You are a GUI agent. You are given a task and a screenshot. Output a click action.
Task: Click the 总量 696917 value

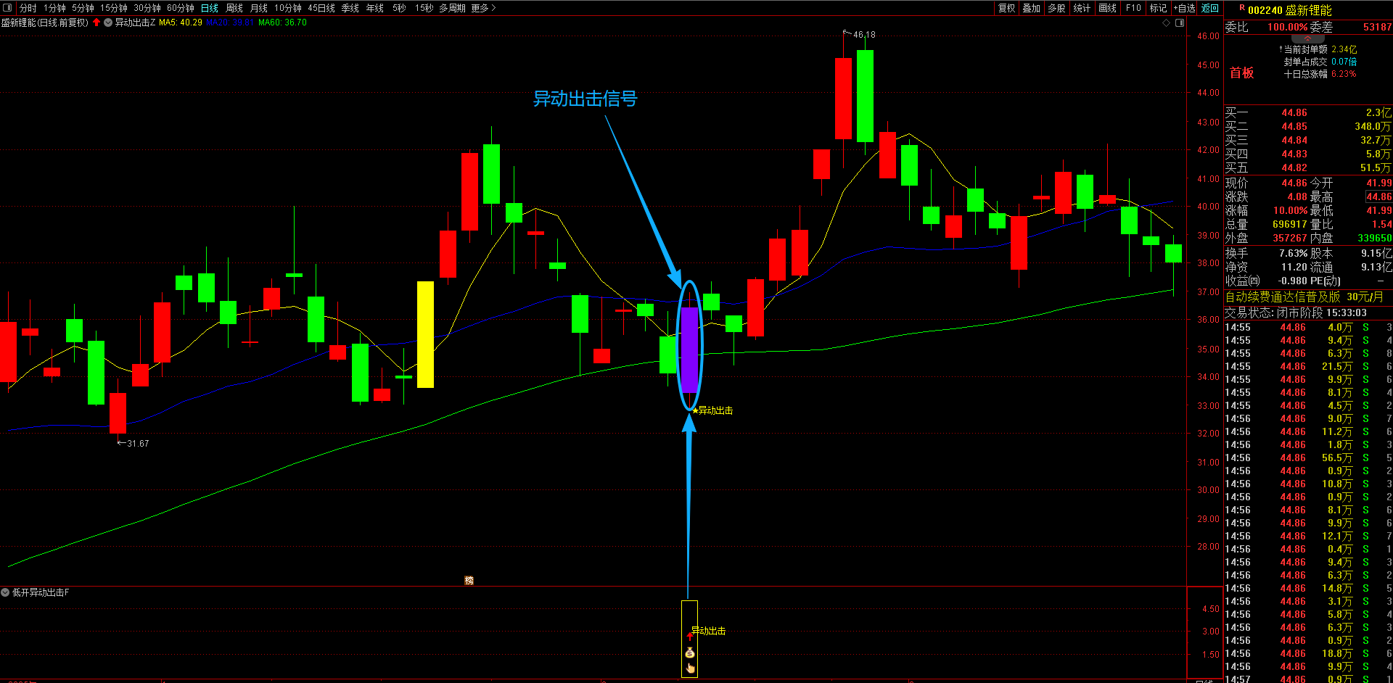coord(1290,224)
